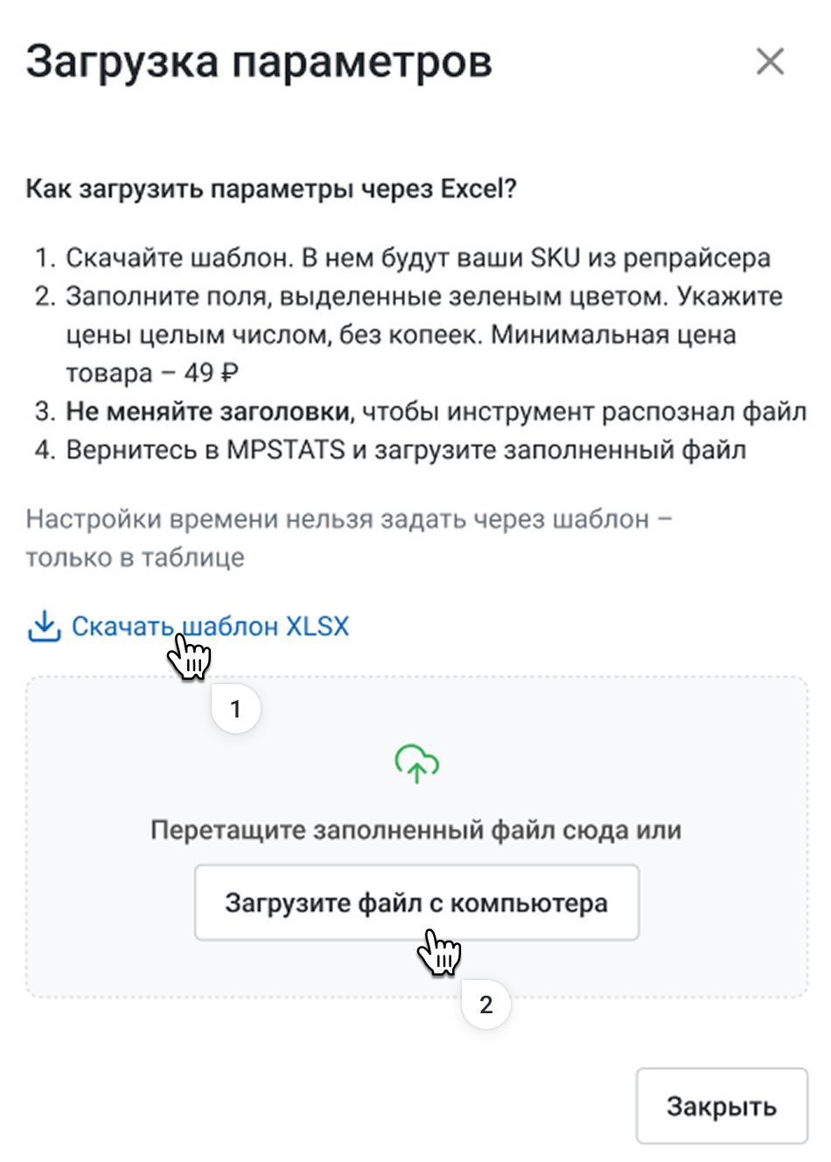Image resolution: width=831 pixels, height=1162 pixels.
Task: Click the gray Настройки времени note
Action: click(348, 520)
